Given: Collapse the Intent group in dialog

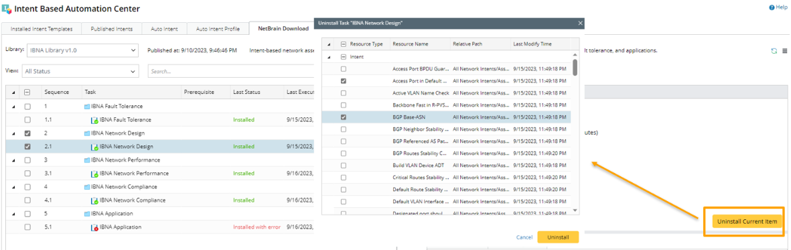Looking at the screenshot, I should [329, 57].
